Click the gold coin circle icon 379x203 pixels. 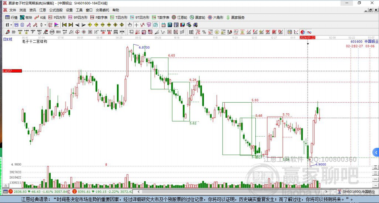[217, 32]
